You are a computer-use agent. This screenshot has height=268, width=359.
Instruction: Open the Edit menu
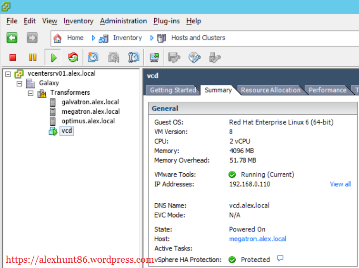(x=30, y=21)
